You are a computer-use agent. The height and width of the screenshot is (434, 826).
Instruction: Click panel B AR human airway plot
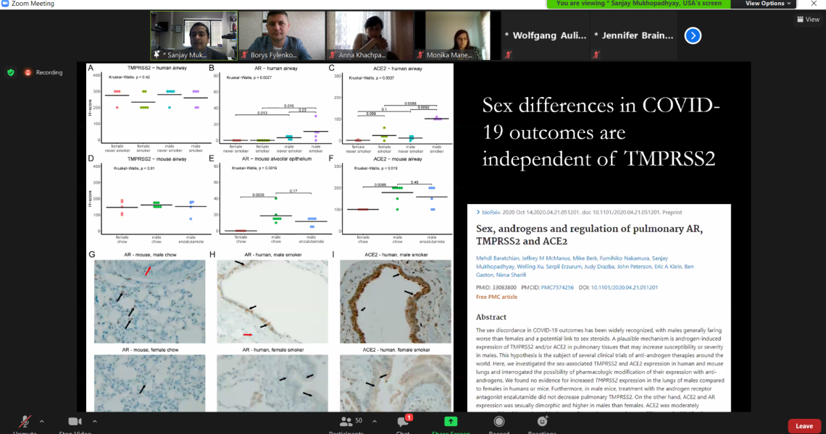click(x=269, y=108)
